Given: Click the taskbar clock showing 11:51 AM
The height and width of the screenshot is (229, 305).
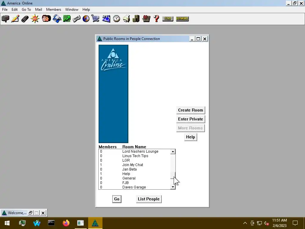Looking at the screenshot, I should tap(279, 223).
